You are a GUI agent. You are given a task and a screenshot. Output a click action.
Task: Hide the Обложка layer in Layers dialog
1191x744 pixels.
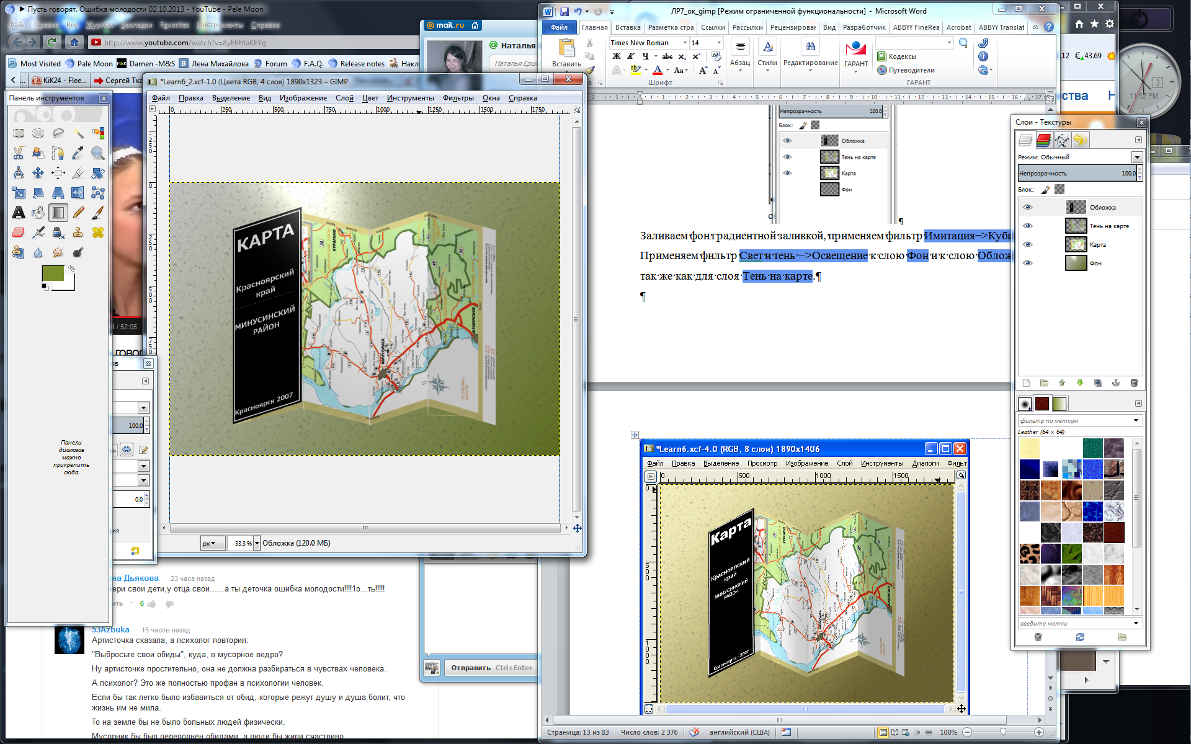tap(1028, 208)
